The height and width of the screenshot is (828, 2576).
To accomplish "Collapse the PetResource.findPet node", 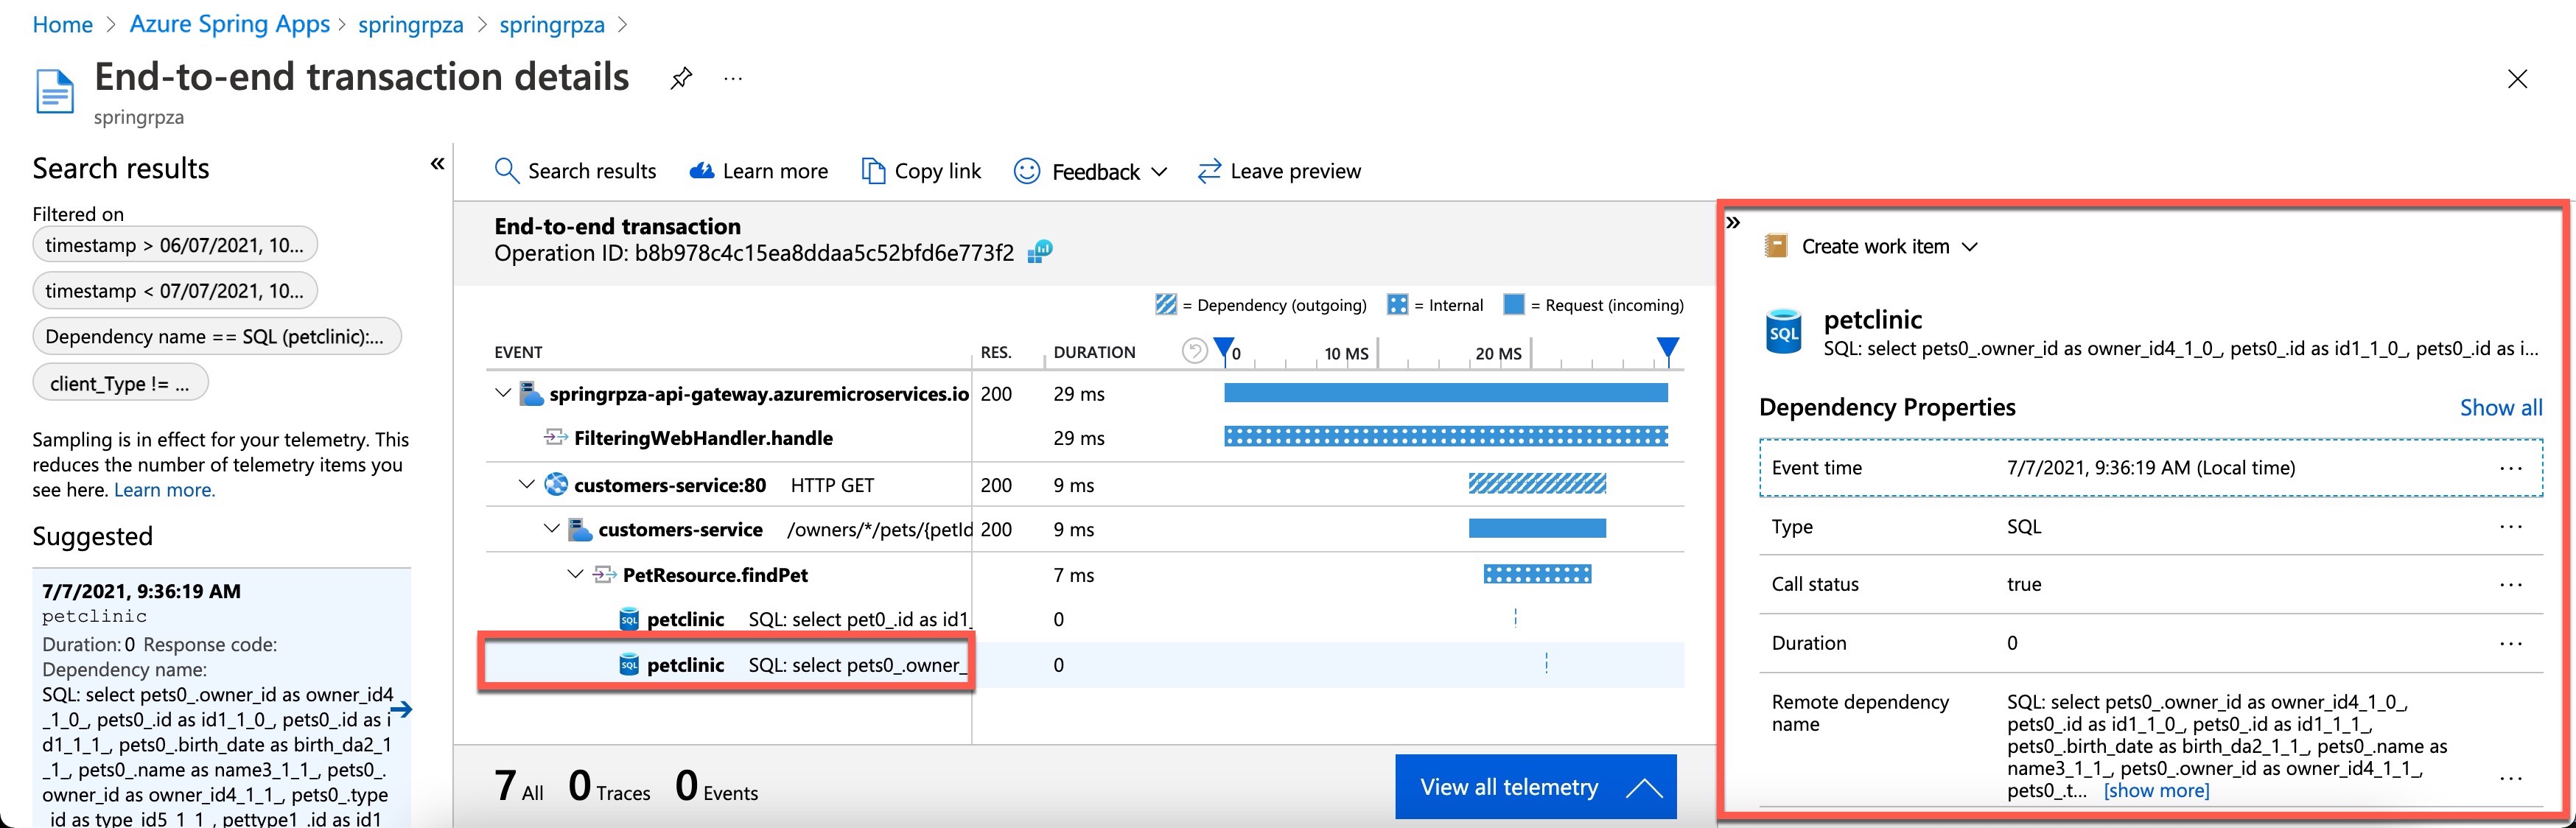I will point(575,574).
